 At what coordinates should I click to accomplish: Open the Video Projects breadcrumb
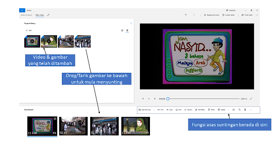pos(26,15)
